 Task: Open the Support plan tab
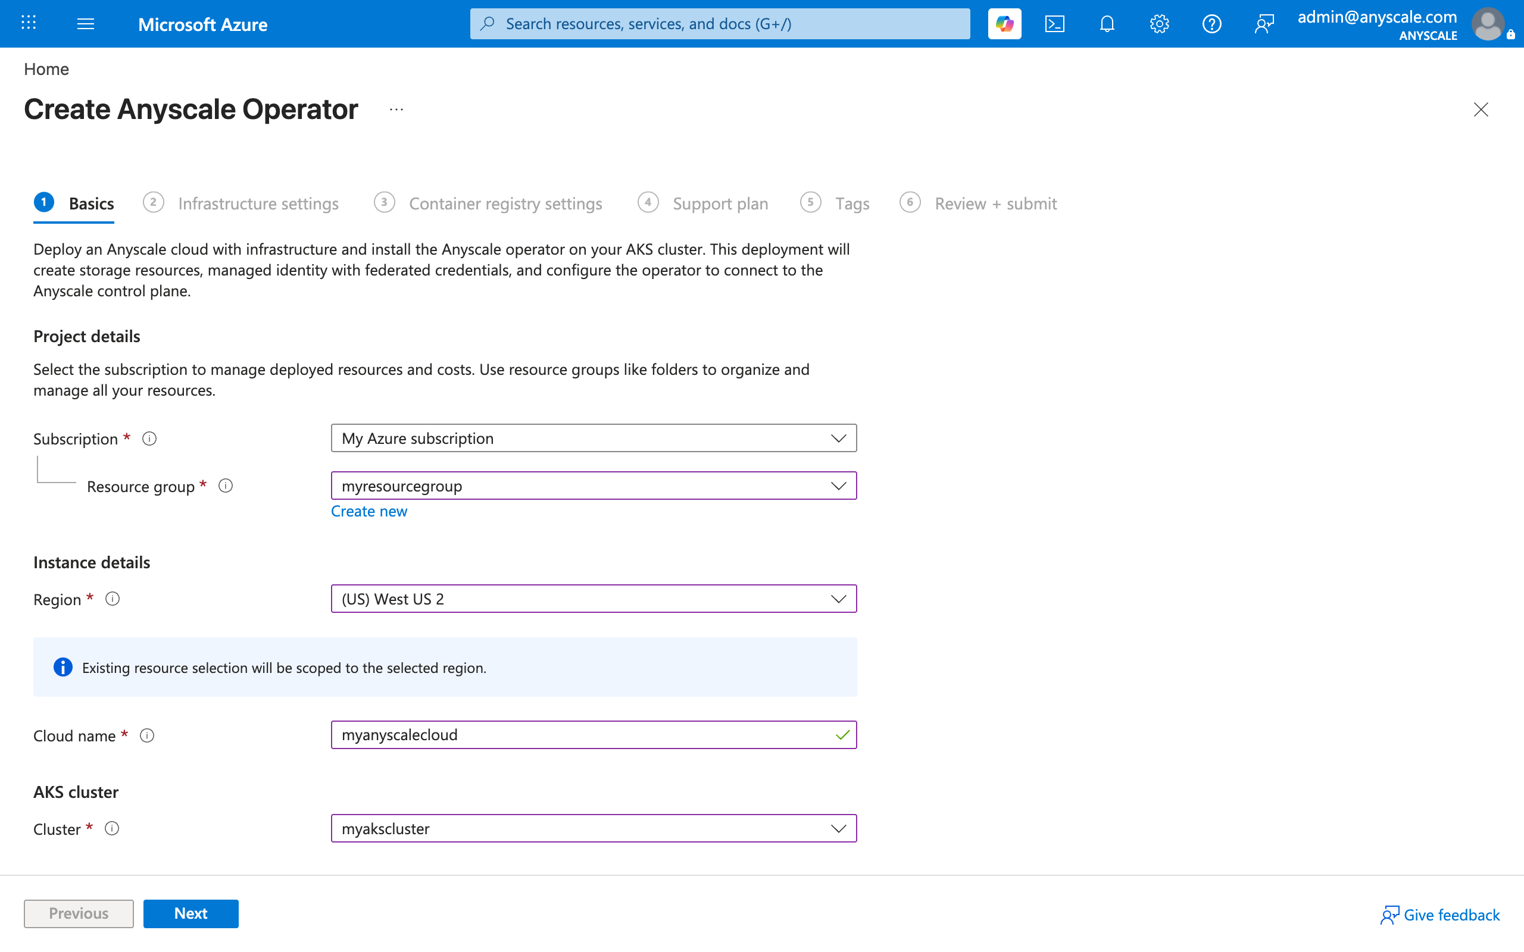703,203
